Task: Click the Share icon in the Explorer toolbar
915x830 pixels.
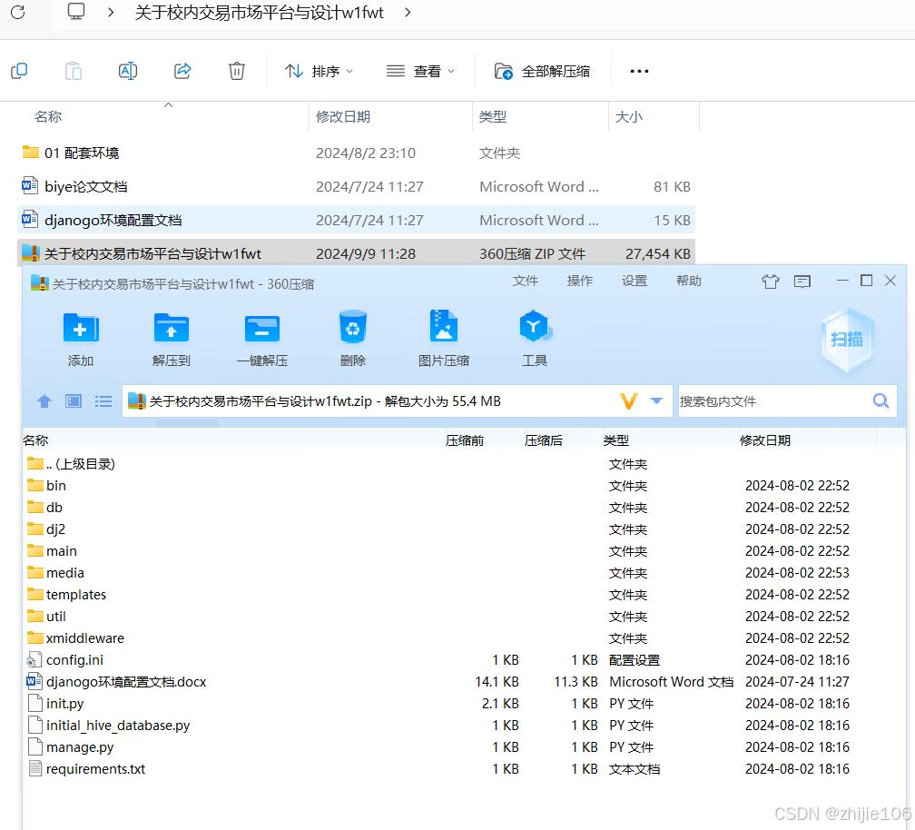Action: pyautogui.click(x=182, y=71)
